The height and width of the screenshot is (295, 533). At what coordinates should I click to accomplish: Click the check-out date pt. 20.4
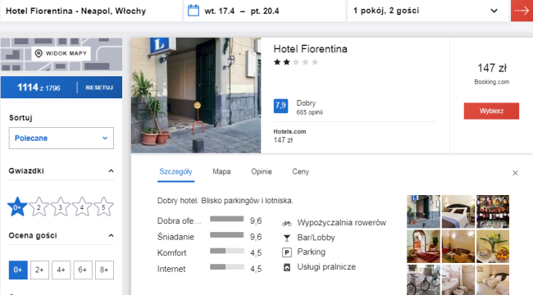265,11
